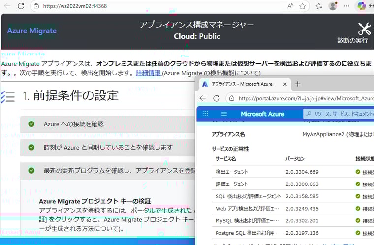The image size is (374, 245).
Task: Click connection status icon of Postgre SQL agent
Action: click(x=358, y=232)
